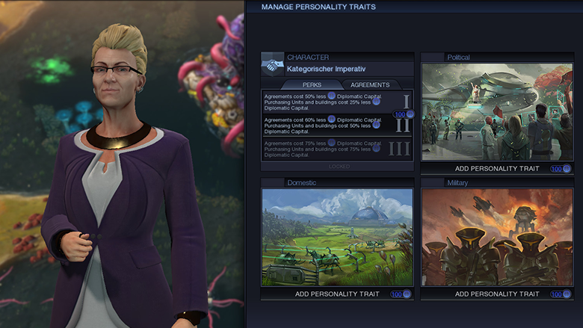Select the 'Agreements cost 50% less' perk row
This screenshot has width=583, height=328.
(337, 102)
